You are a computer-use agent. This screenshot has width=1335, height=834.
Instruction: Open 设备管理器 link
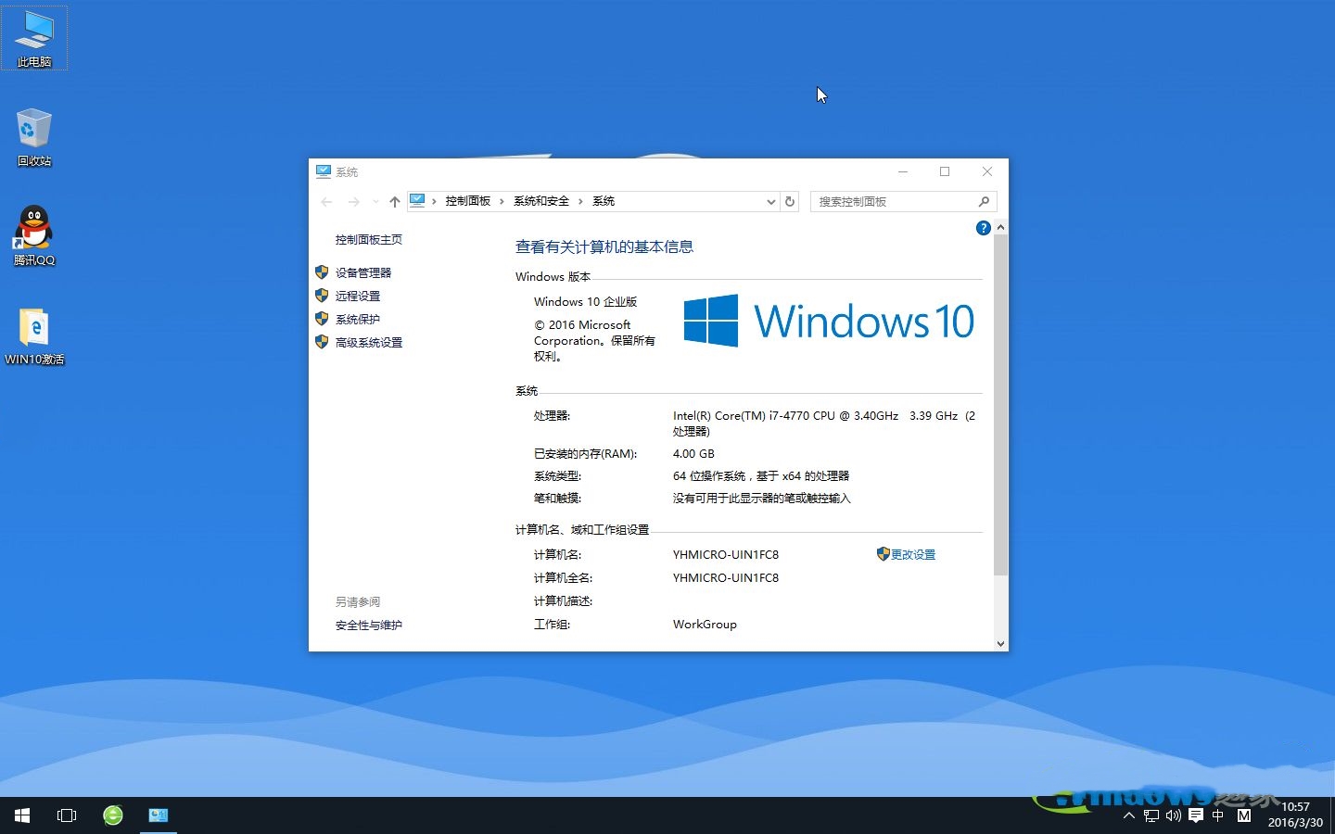click(363, 272)
